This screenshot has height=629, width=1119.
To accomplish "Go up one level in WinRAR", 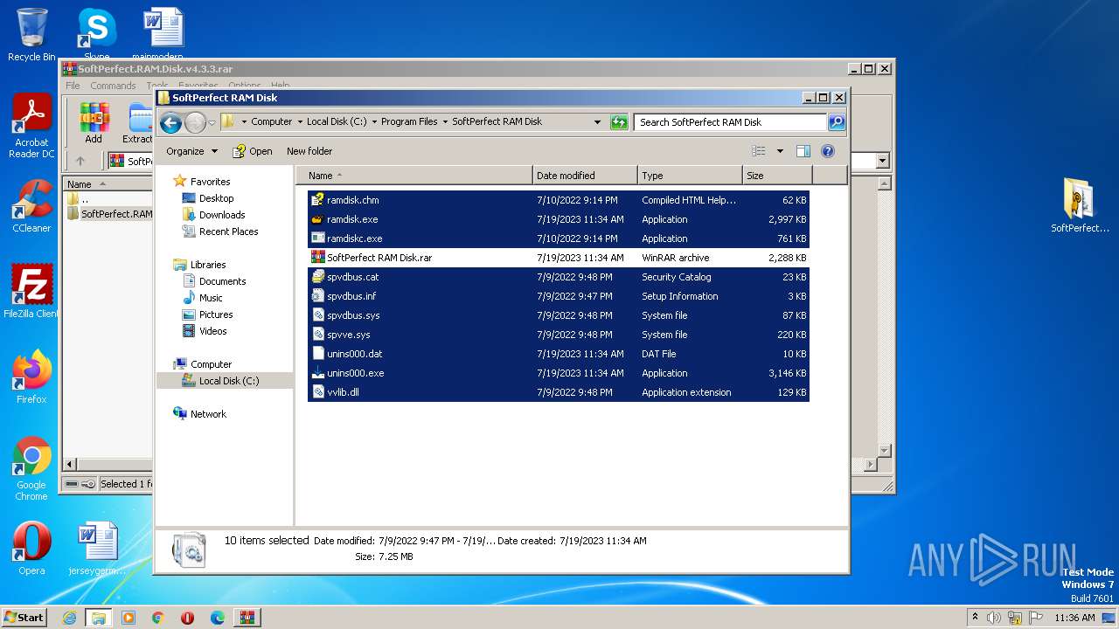I will (x=80, y=161).
